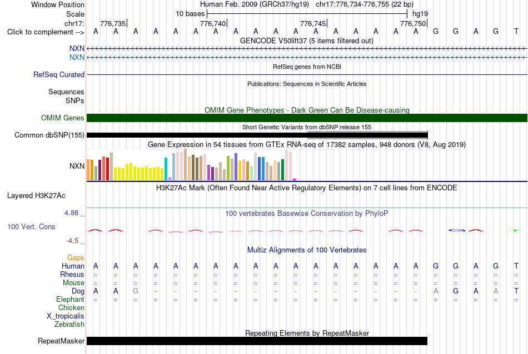Click the 776,750 position marker on the ruler

413,23
